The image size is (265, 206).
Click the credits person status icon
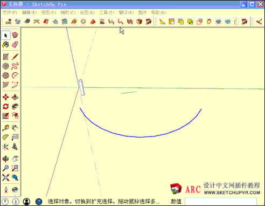coord(16,202)
